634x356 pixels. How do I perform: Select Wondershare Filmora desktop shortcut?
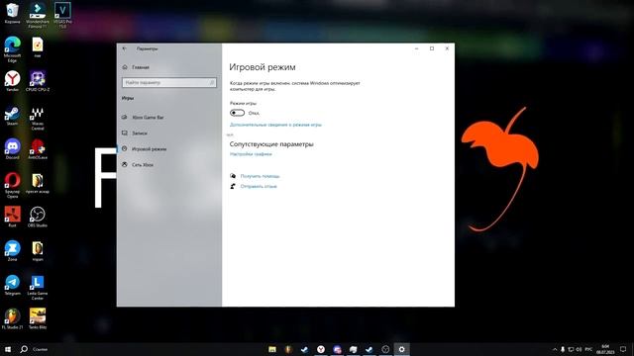click(38, 15)
